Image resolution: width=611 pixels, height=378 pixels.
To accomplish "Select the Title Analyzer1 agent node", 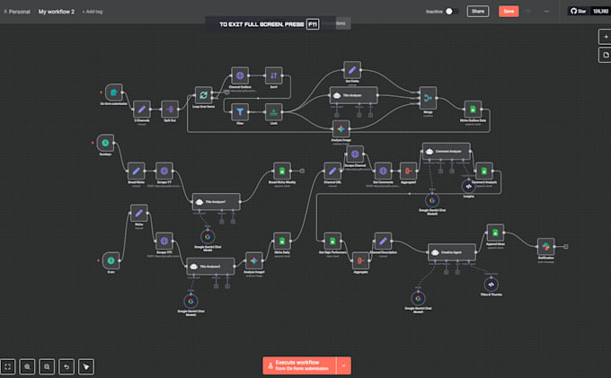I will (x=217, y=202).
